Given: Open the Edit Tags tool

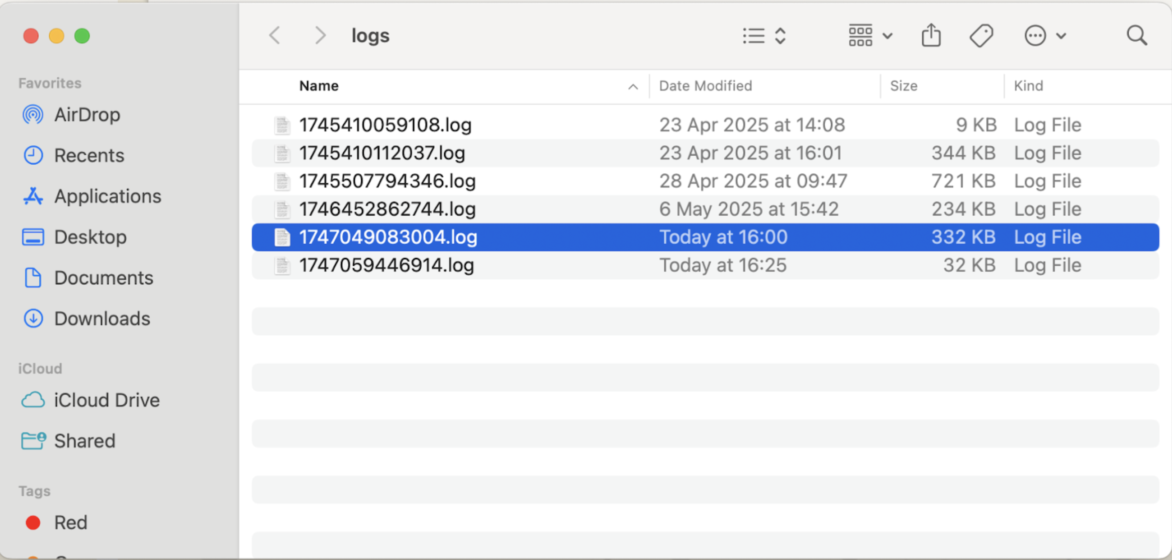Looking at the screenshot, I should tap(981, 36).
